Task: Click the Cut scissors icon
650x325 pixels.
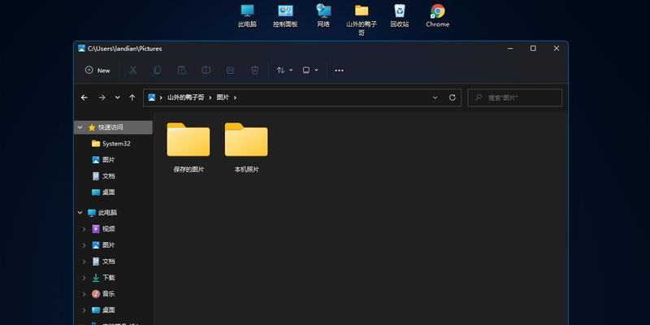Action: tap(132, 71)
